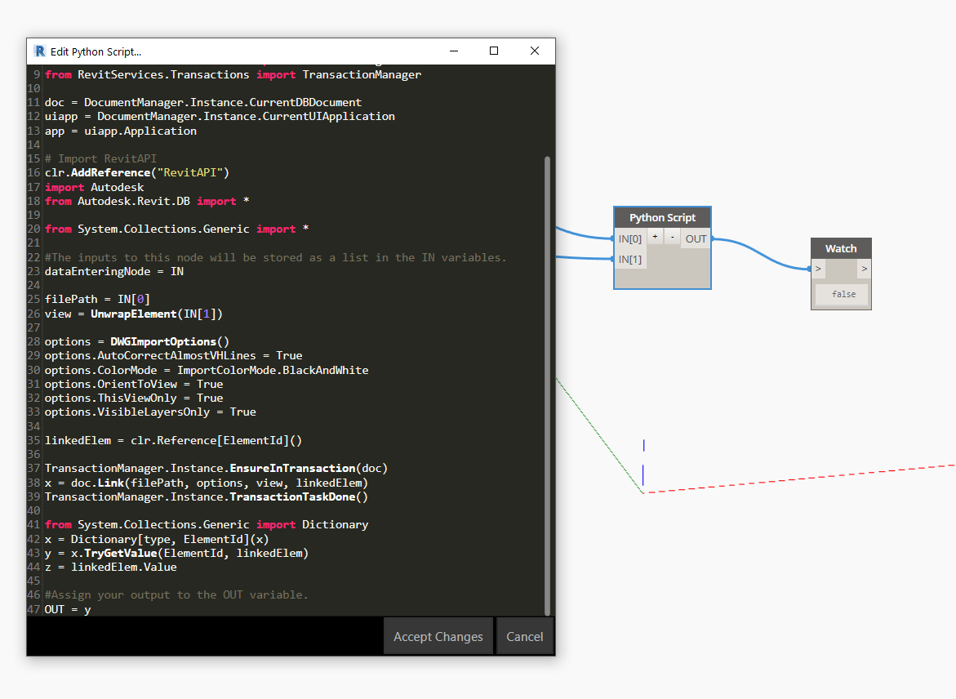The height and width of the screenshot is (699, 956).
Task: Click the Watch node output port arrow
Action: pos(864,269)
